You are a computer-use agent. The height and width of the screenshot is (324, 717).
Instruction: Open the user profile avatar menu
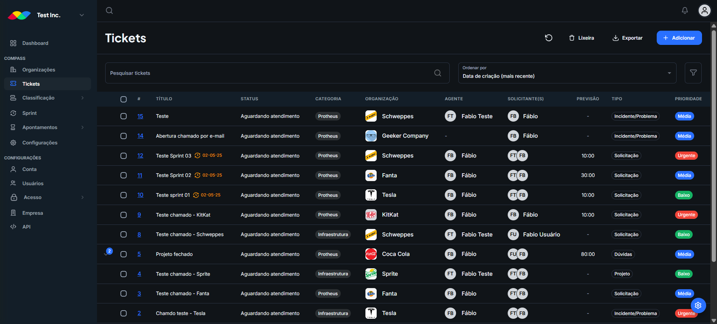(705, 10)
